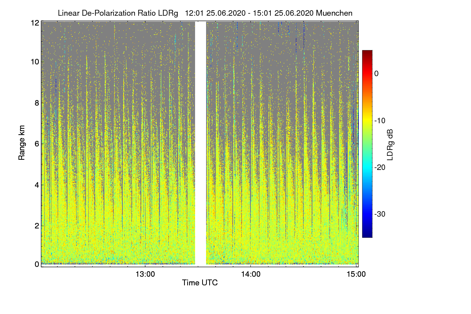Image resolution: width=471 pixels, height=314 pixels.
Task: Click the '4' range tick label
Action: click(x=37, y=184)
